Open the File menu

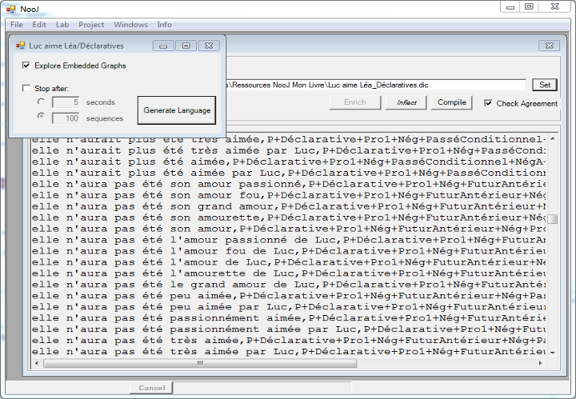[x=17, y=25]
